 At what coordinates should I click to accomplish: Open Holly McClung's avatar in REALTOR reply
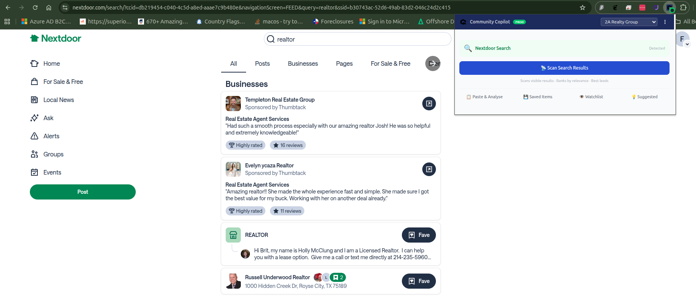(x=245, y=254)
